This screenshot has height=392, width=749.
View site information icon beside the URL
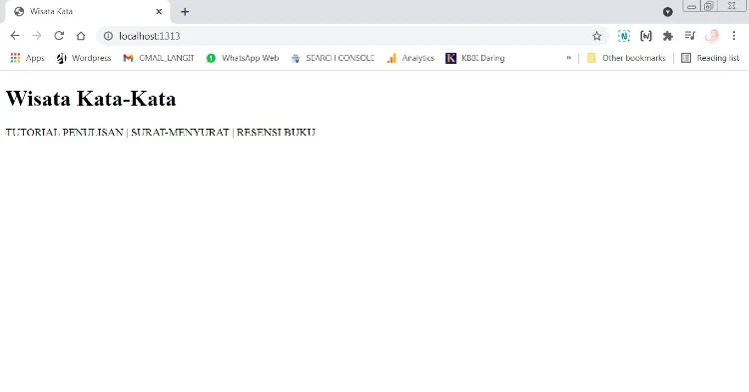point(109,36)
